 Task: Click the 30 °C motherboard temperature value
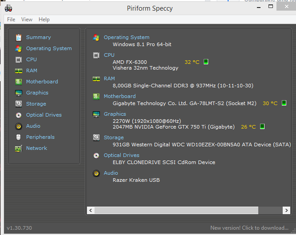click(270, 103)
